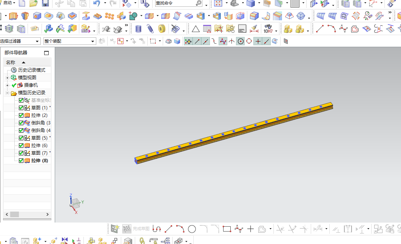
Task: Select the Pattern Feature tool
Action: [x=110, y=16]
